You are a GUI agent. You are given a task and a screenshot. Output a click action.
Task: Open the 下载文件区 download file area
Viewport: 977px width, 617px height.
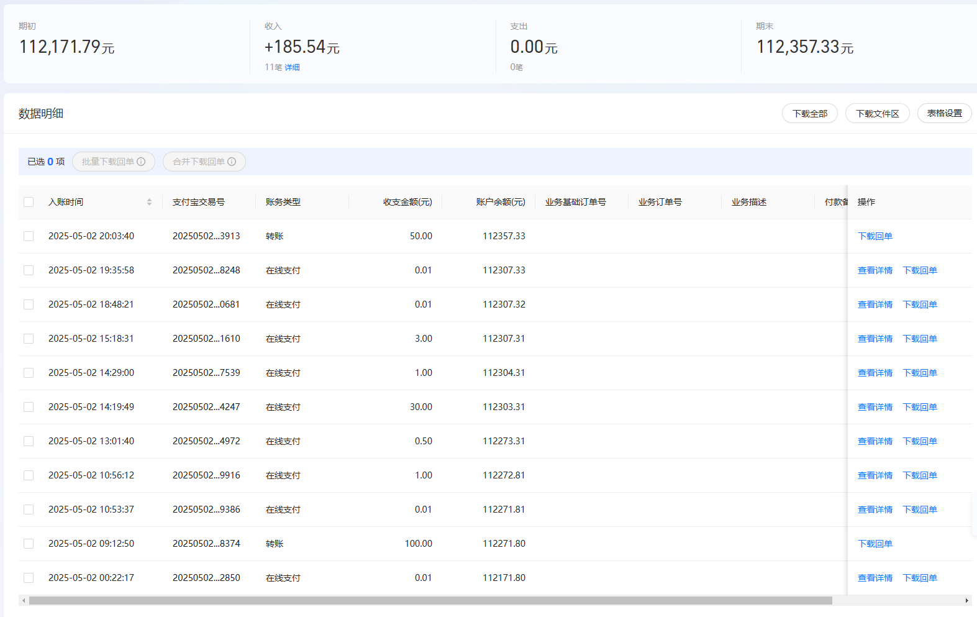877,113
